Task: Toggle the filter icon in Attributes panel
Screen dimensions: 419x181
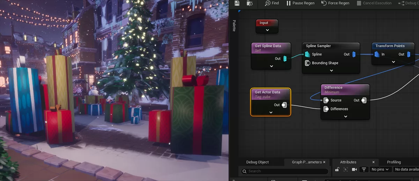Action: [x=364, y=170]
